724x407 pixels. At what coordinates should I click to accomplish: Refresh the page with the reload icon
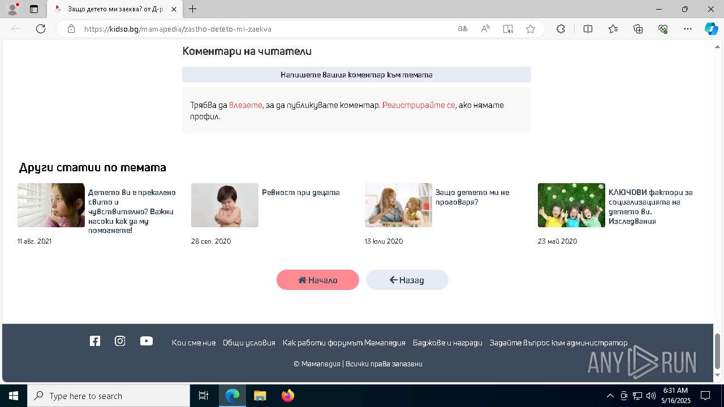[41, 29]
